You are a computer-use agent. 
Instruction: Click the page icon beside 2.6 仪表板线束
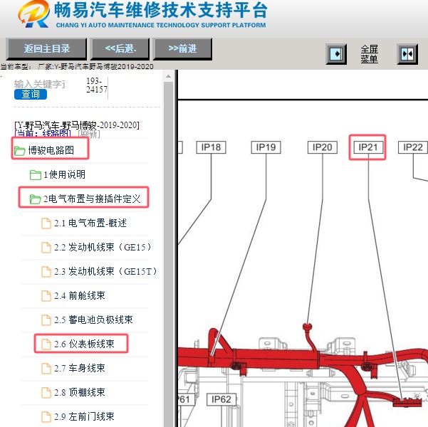[x=46, y=344]
